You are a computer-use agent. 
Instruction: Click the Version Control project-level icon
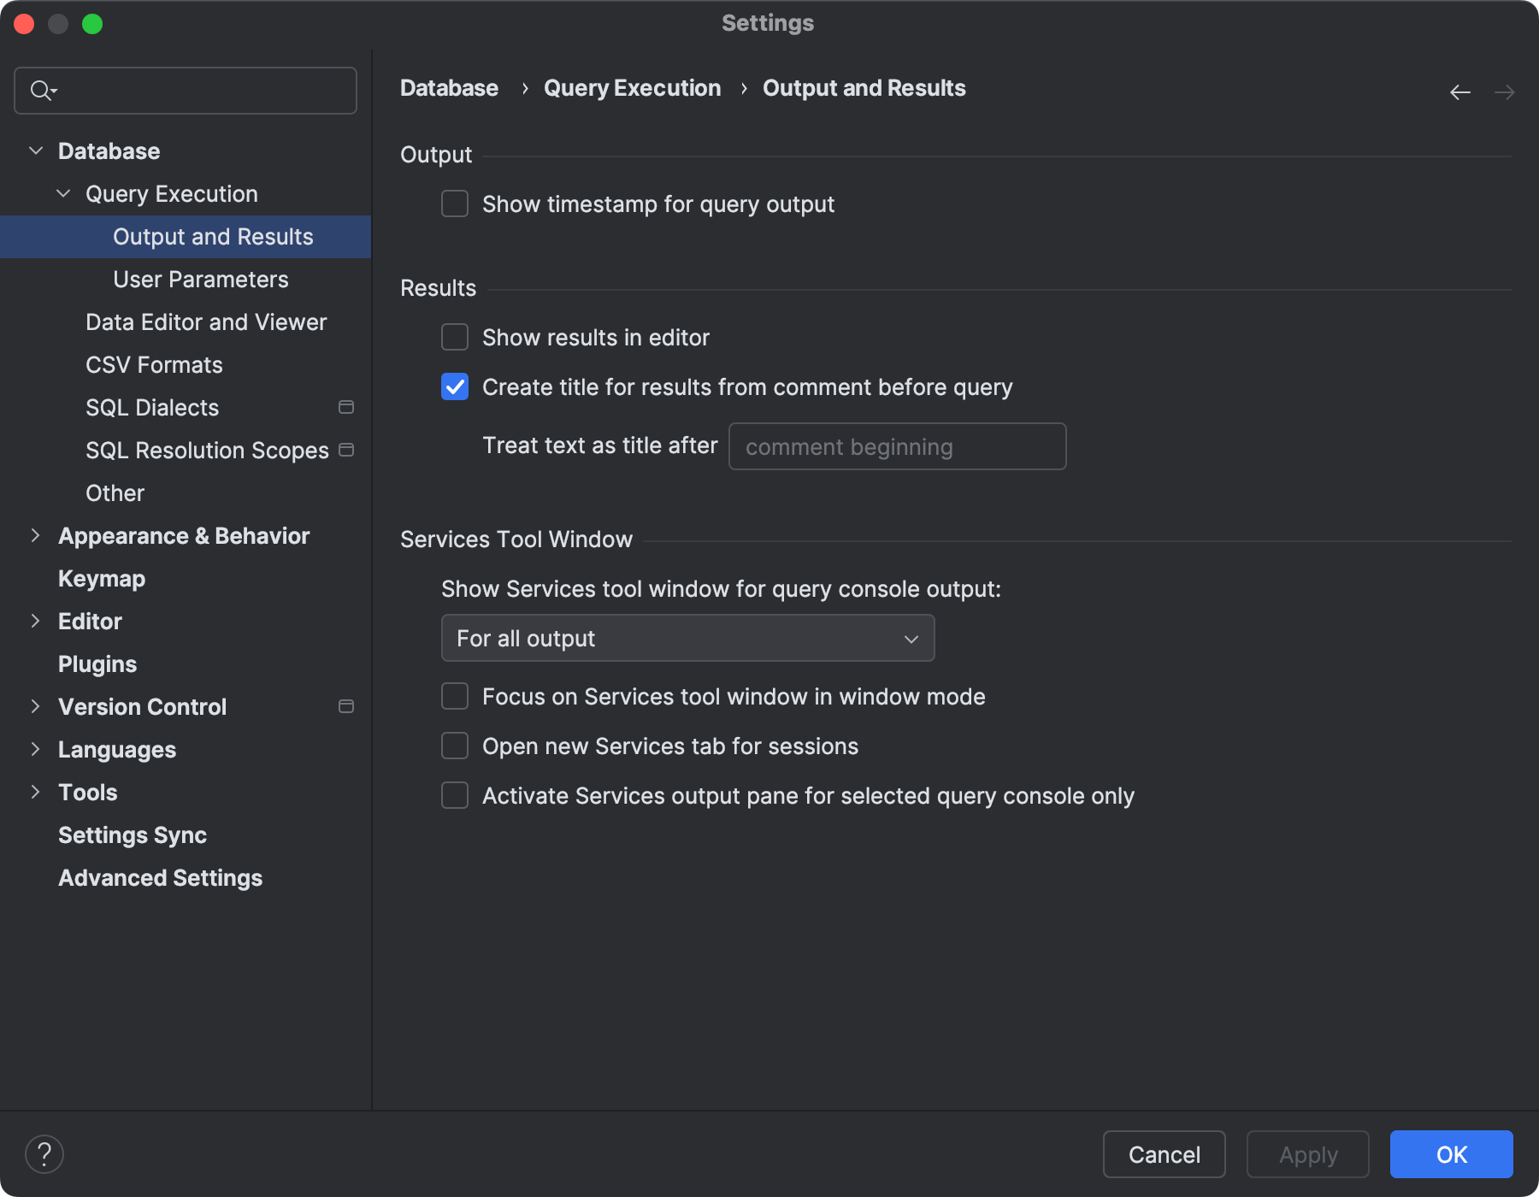[346, 706]
